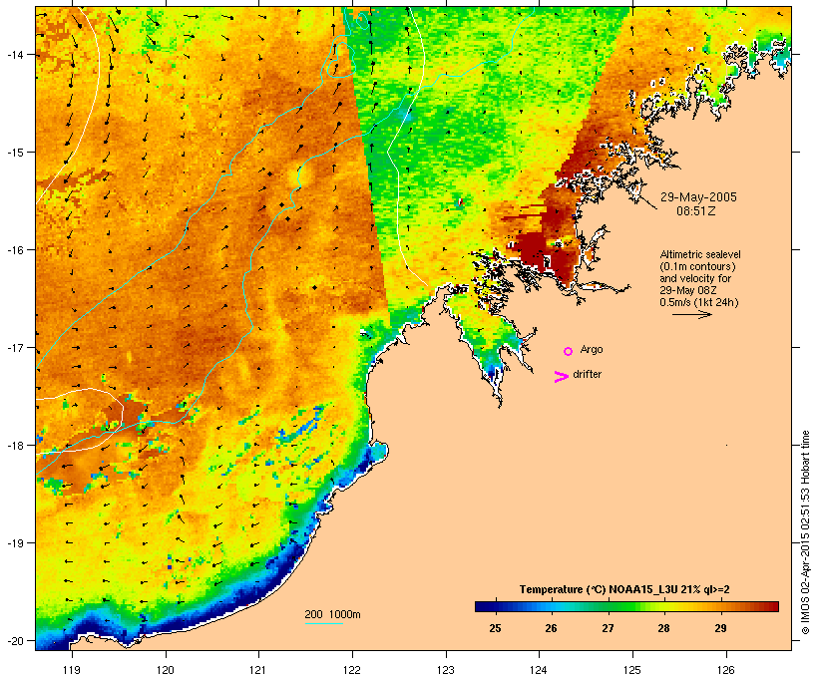Viewport: 818px width, 678px height.
Task: Click the colorbar tick label 26
Action: click(552, 628)
